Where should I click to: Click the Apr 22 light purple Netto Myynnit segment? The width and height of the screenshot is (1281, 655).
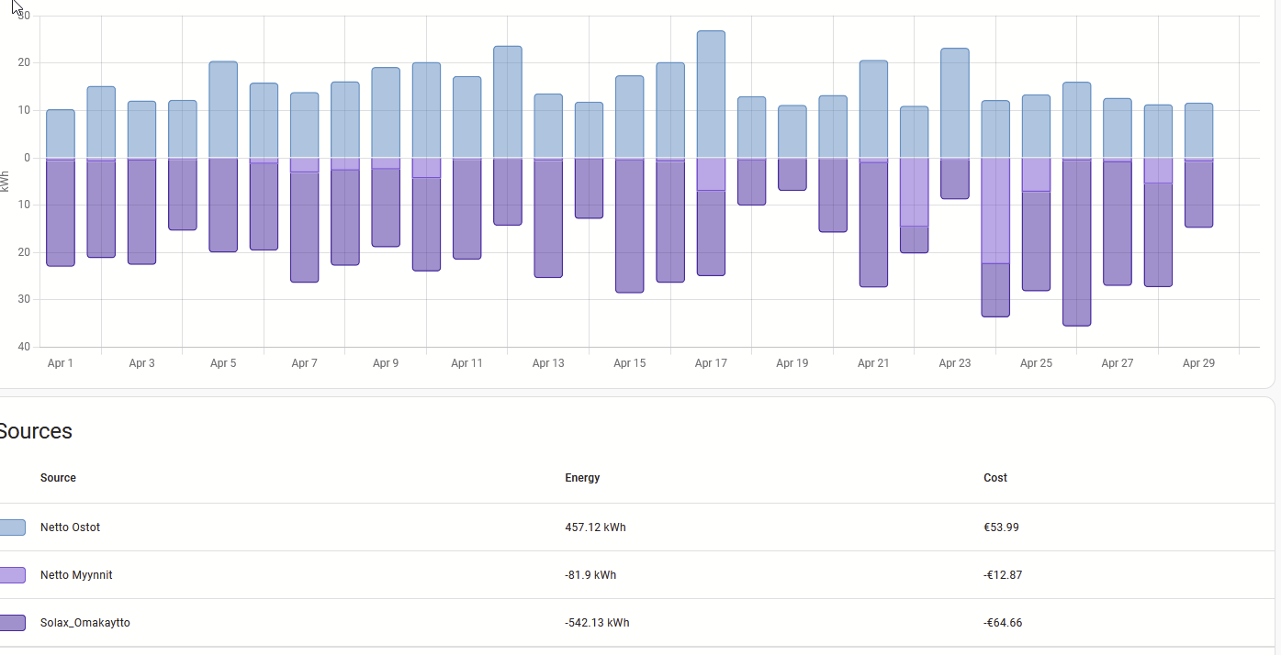(x=914, y=193)
